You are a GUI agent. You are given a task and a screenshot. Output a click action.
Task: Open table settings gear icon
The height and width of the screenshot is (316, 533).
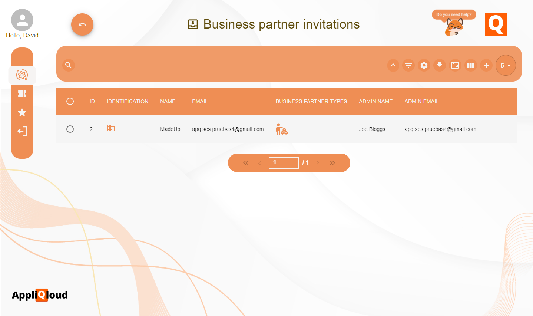424,65
